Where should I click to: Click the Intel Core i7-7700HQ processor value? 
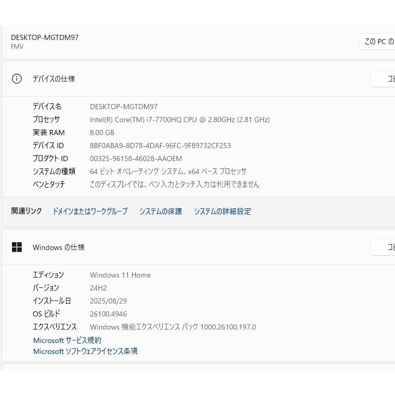coord(180,120)
